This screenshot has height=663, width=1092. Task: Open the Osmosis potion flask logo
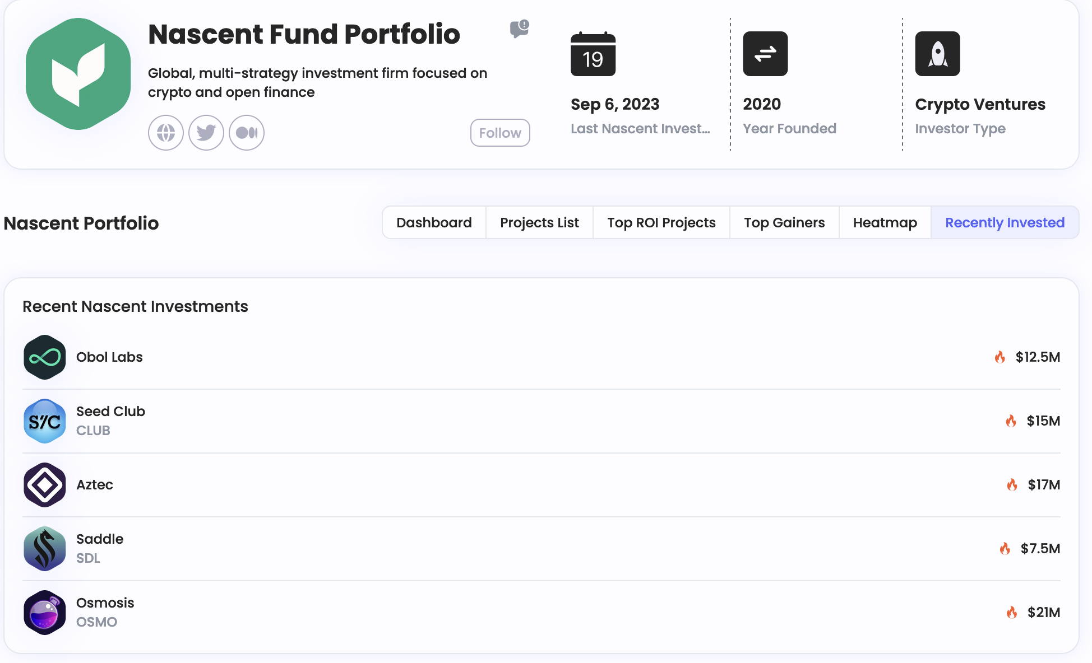click(45, 613)
